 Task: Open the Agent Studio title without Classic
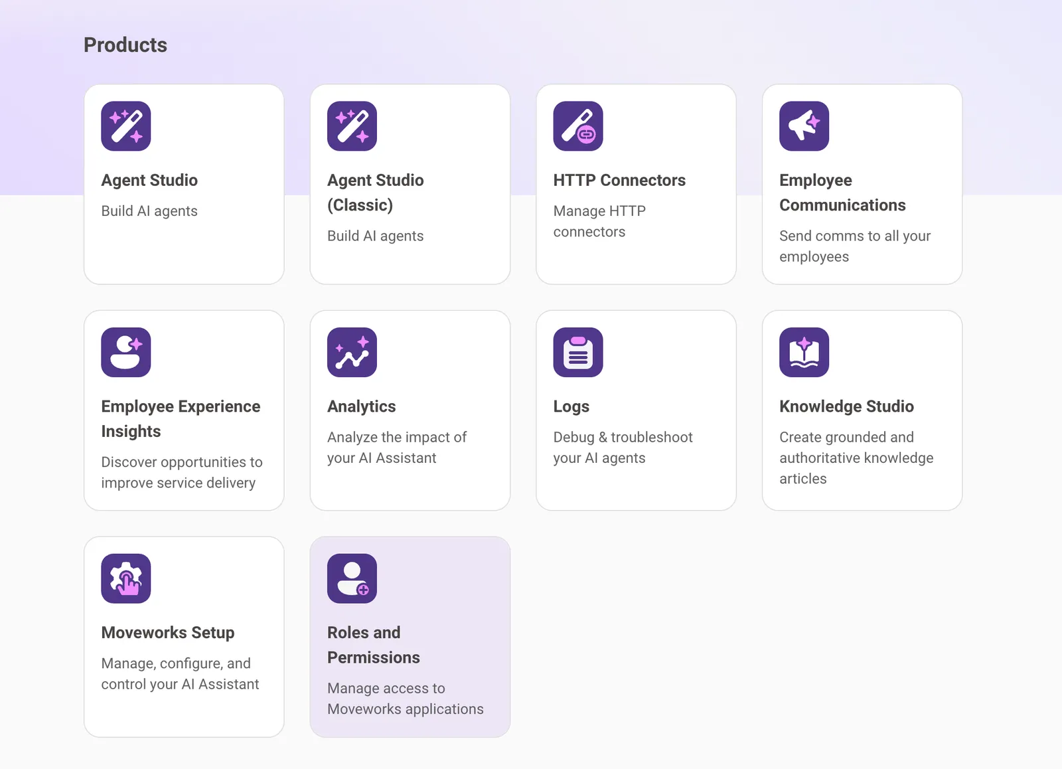149,181
